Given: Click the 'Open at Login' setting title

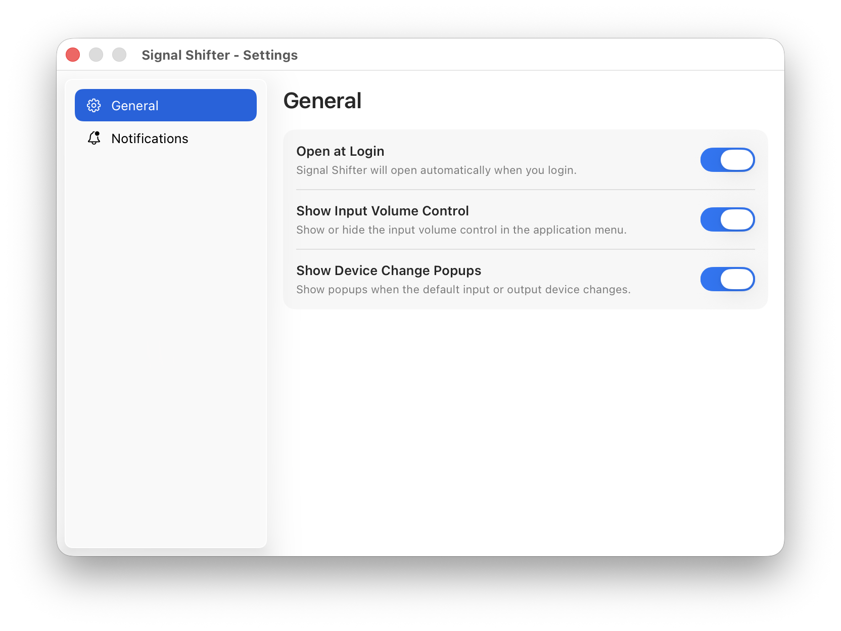Looking at the screenshot, I should [x=340, y=151].
